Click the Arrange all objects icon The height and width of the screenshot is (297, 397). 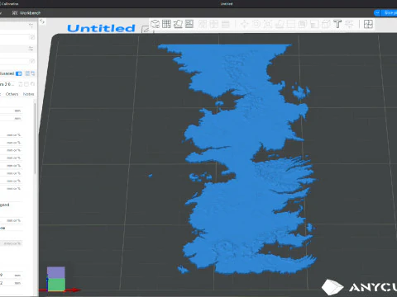(x=189, y=24)
